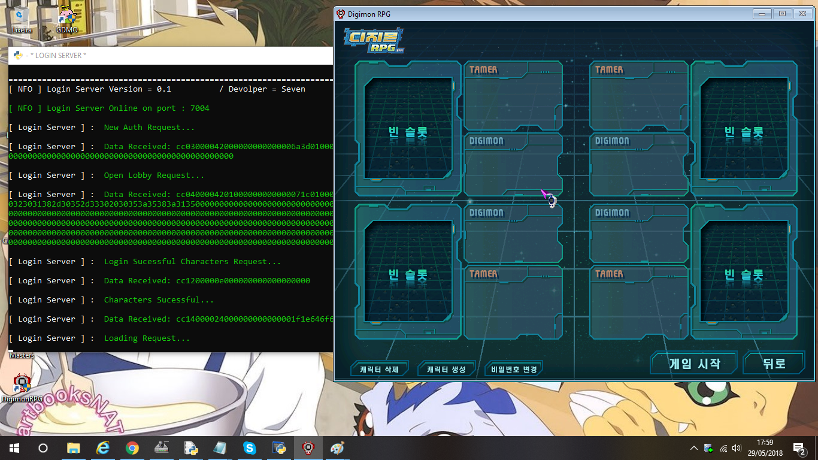Click the Digimon RPG title bar icon
The height and width of the screenshot is (460, 818).
point(341,14)
